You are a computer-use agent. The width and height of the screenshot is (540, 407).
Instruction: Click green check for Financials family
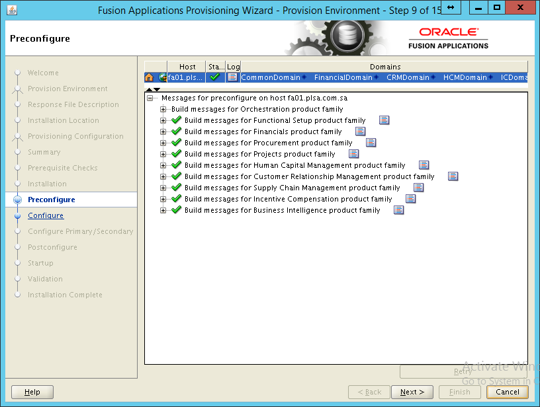(176, 131)
